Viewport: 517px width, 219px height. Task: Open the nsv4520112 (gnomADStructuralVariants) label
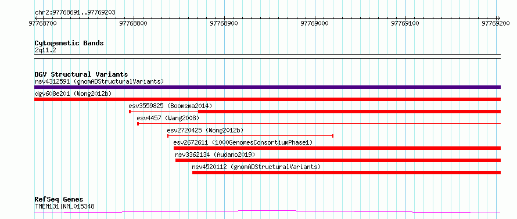pos(256,167)
